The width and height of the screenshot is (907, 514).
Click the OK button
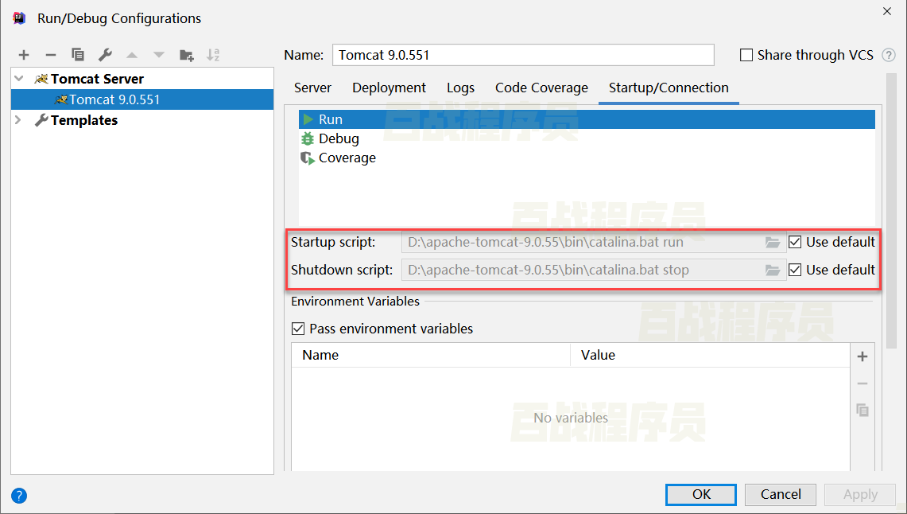701,494
